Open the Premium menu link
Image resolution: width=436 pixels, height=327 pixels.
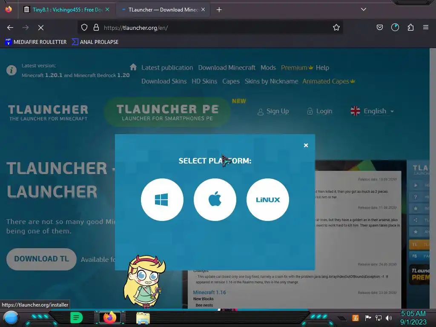tap(297, 68)
